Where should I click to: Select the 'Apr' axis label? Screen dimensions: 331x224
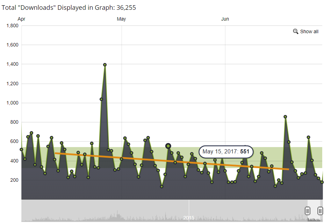tap(22, 19)
